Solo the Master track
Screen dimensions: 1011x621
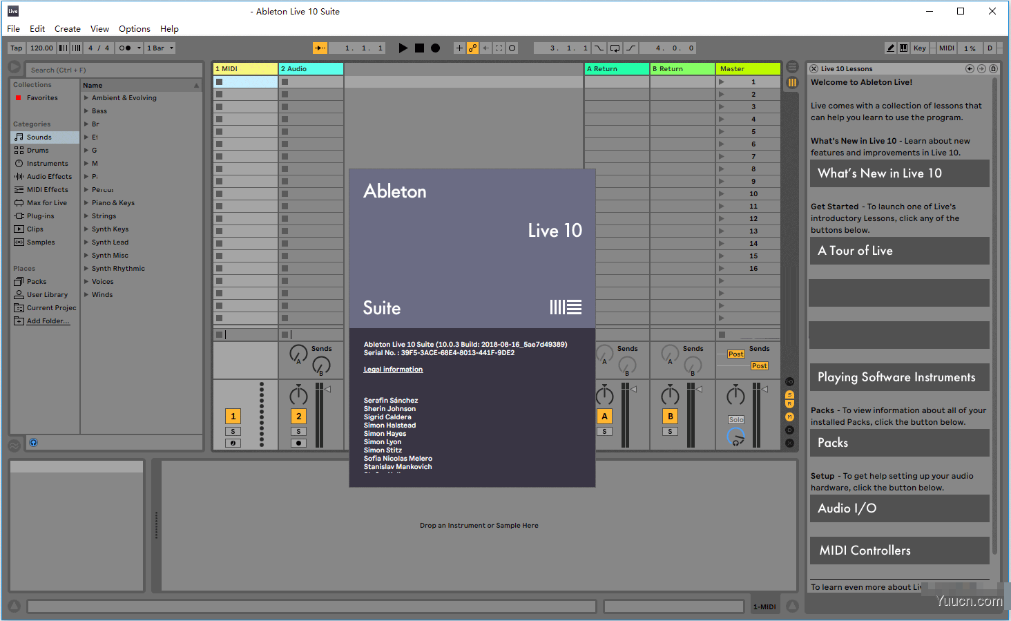coord(736,419)
